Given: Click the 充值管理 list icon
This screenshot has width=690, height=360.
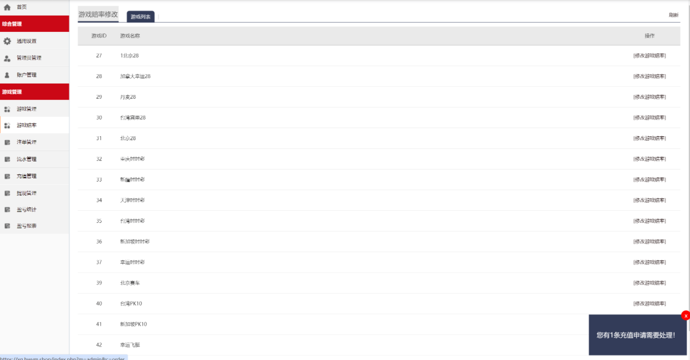Looking at the screenshot, I should coord(7,176).
